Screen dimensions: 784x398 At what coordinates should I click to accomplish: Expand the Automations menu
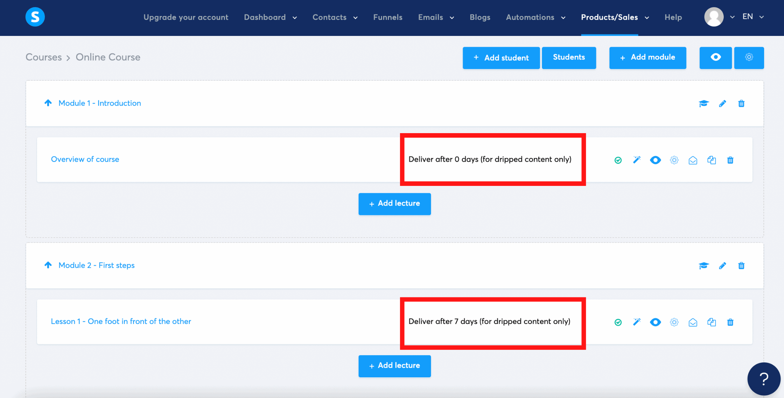click(535, 17)
